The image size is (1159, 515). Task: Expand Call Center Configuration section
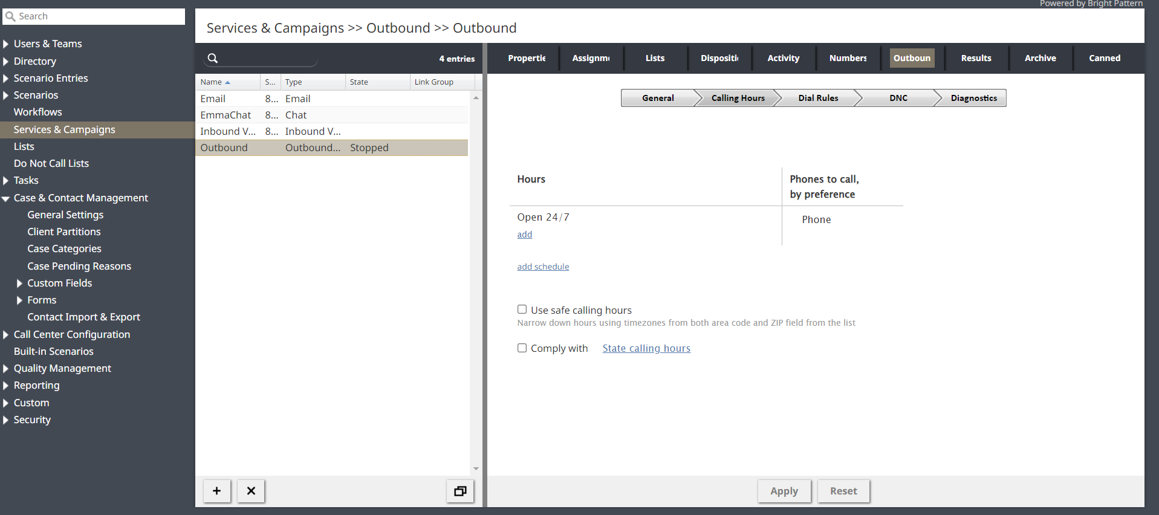5,335
